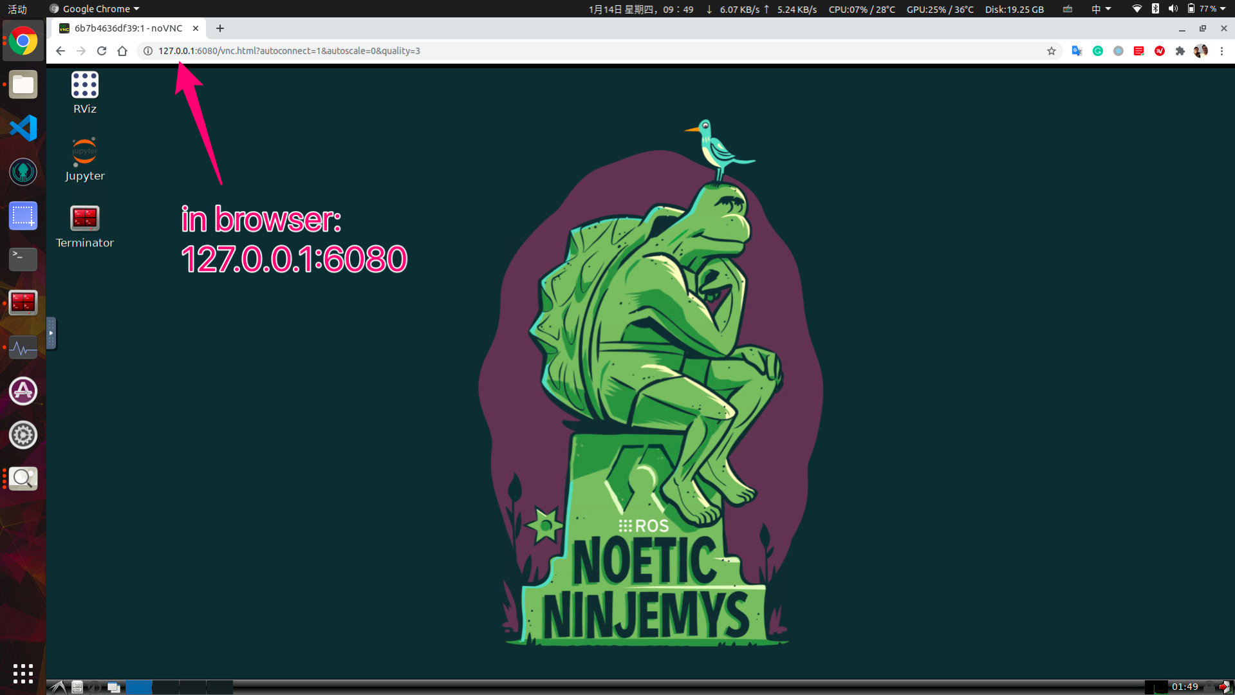Select the 6b7b4636df39:1 - noVNC tab
Viewport: 1235px width, 695px height.
click(x=129, y=28)
